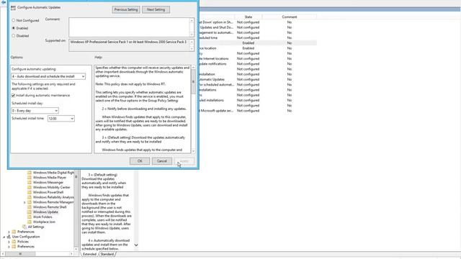Expand the Policies node under User Configuration
The image size is (461, 259).
(9, 242)
